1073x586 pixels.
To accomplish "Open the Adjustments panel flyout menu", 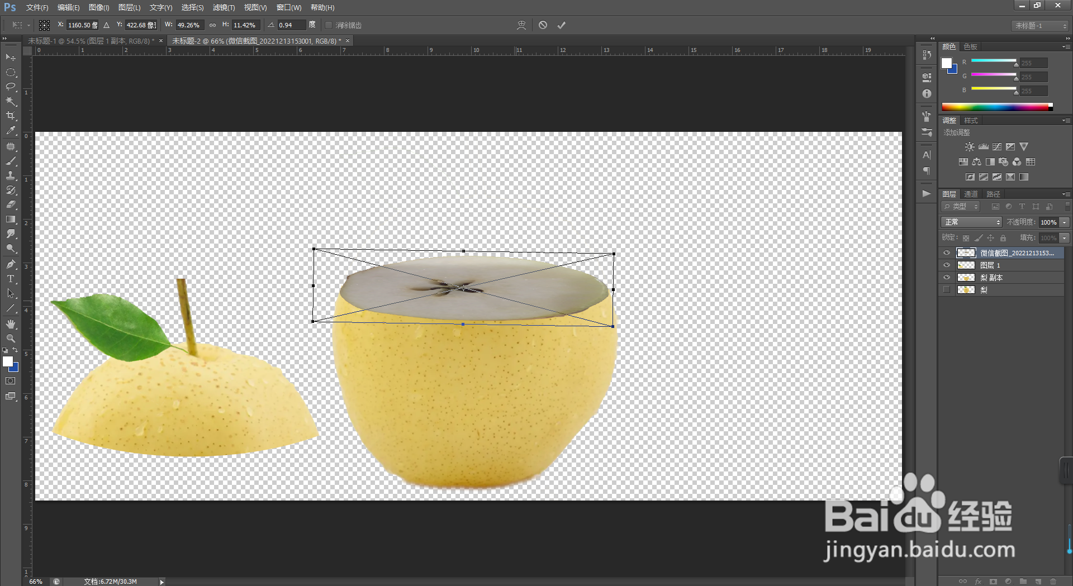I will [1066, 121].
